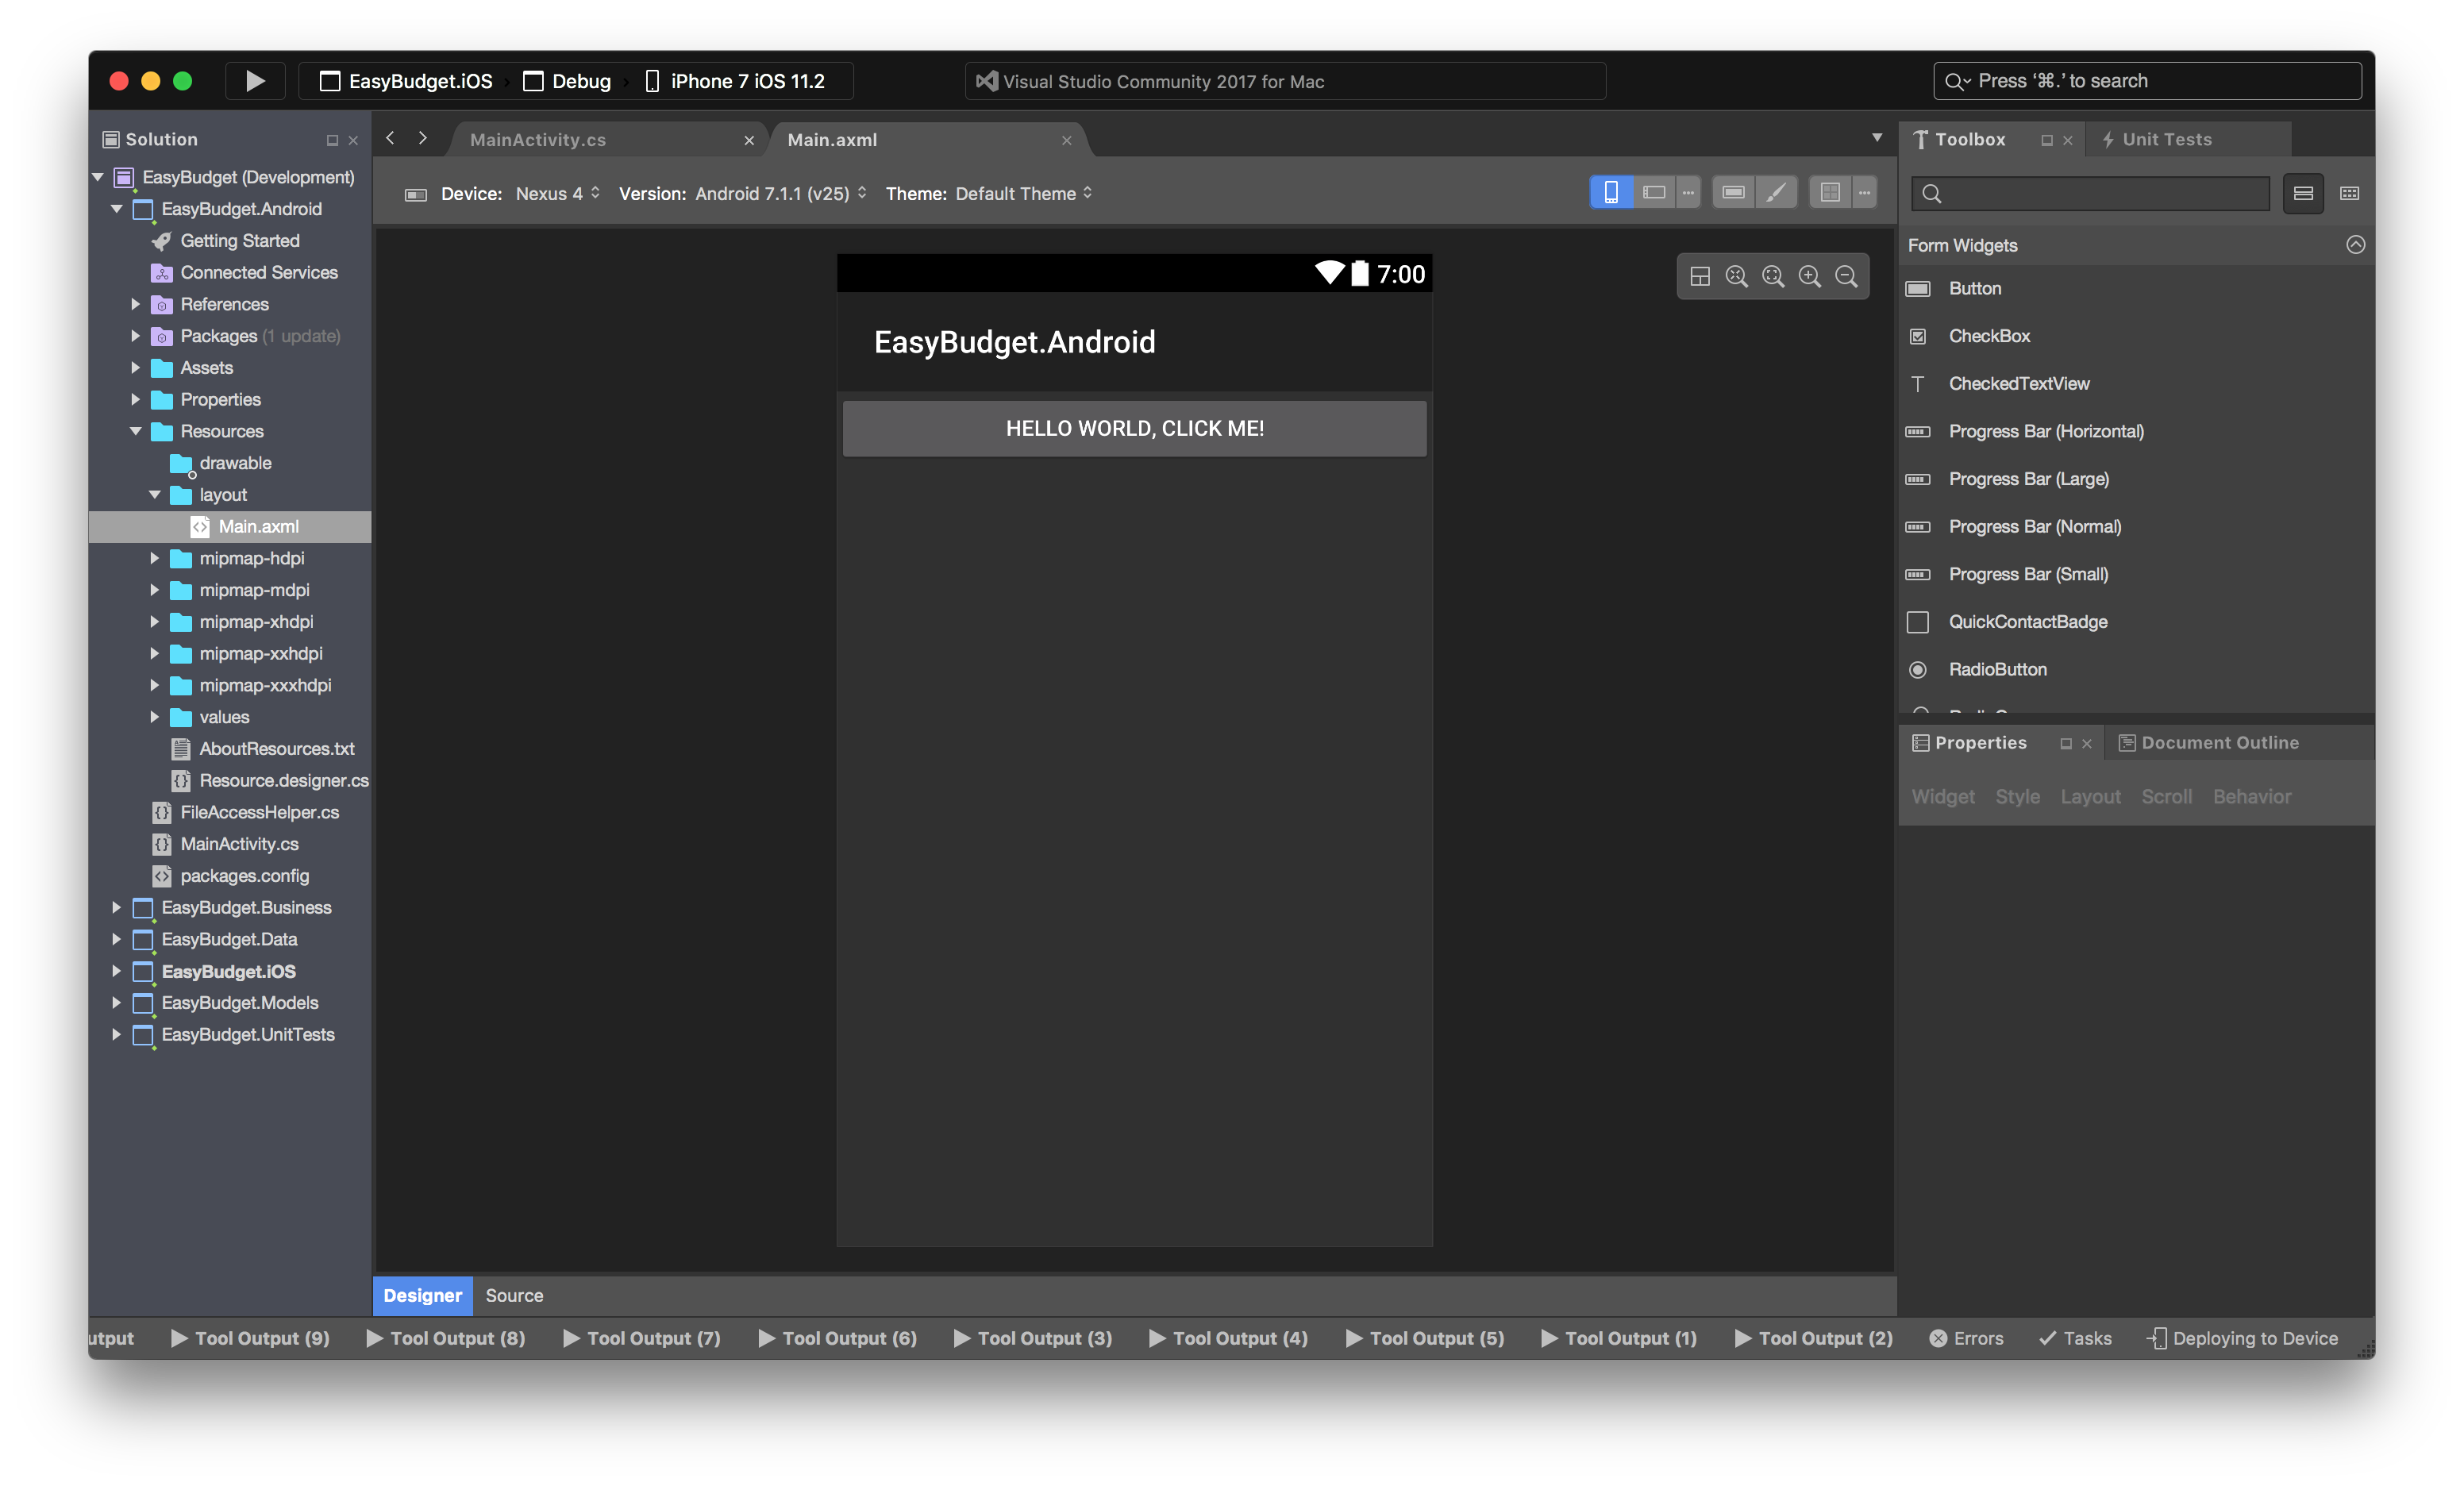Select FileAccessHelper.cs in the solution

[x=259, y=813]
